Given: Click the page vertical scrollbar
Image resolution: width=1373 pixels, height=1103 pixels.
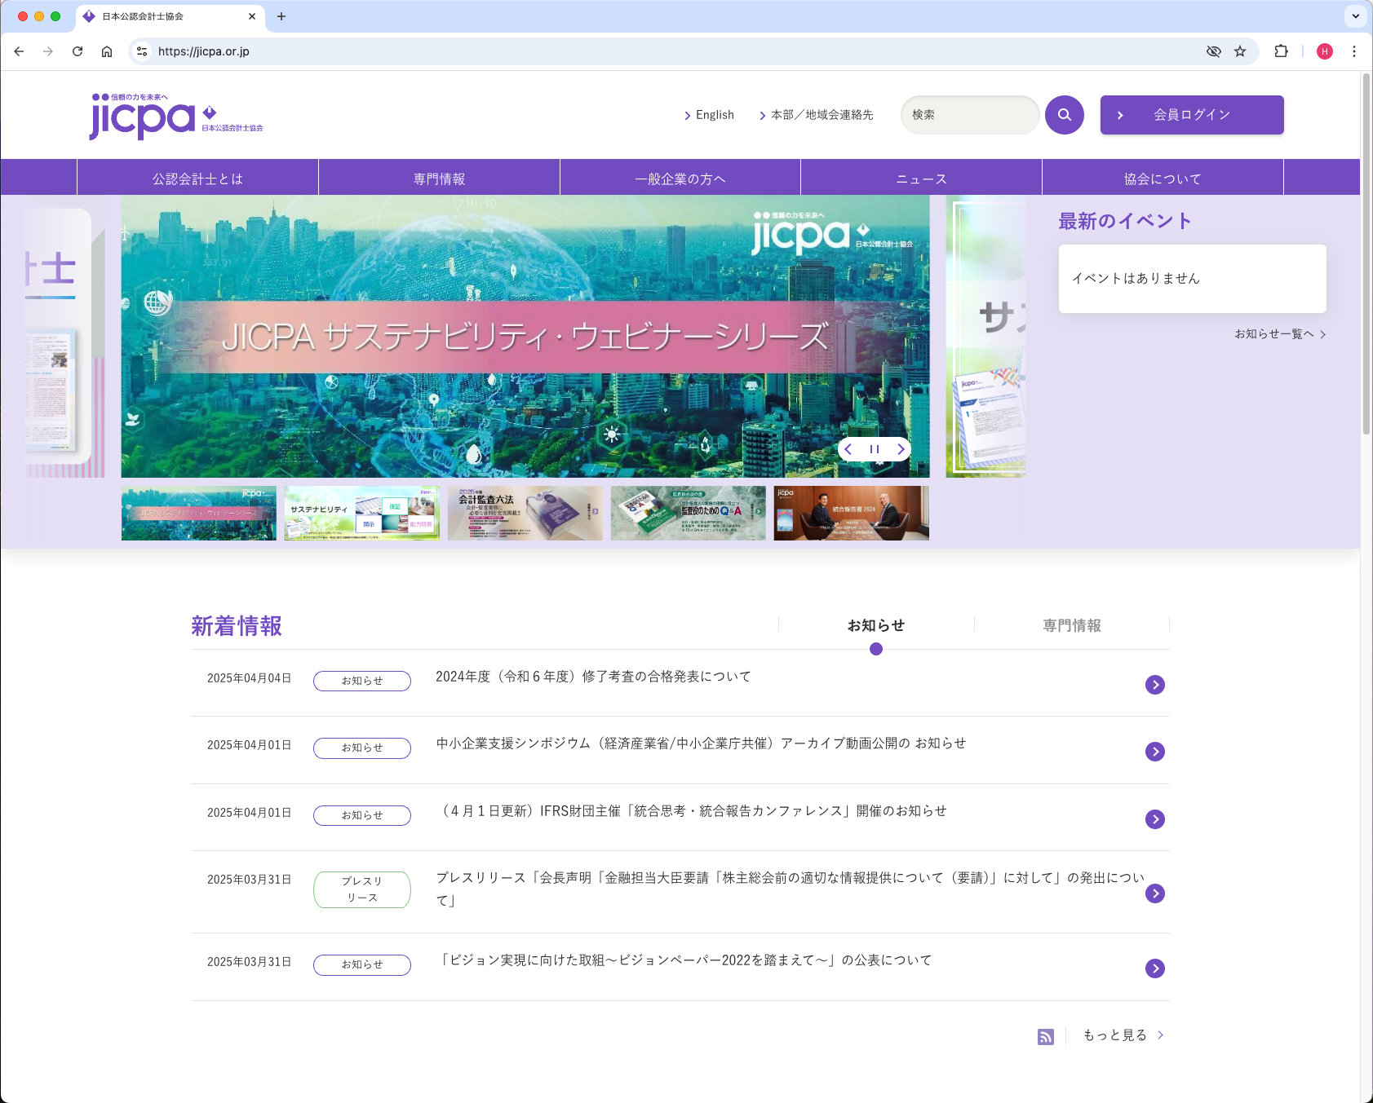Looking at the screenshot, I should [1366, 254].
